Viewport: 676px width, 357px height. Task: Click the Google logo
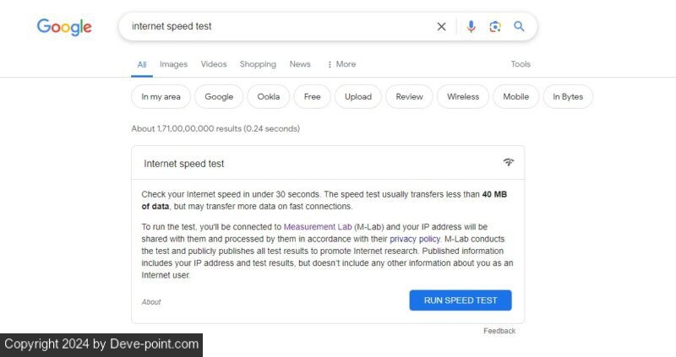coord(64,27)
